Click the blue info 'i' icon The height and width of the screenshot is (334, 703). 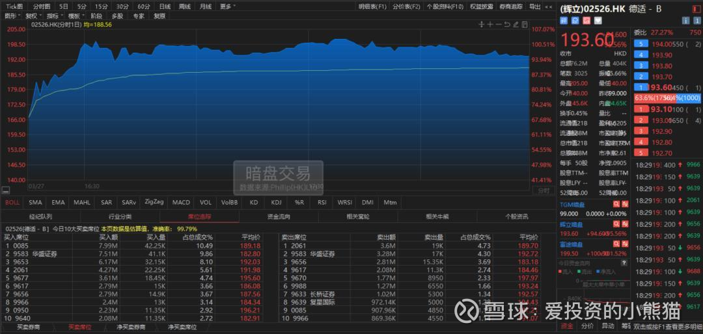pyautogui.click(x=685, y=21)
